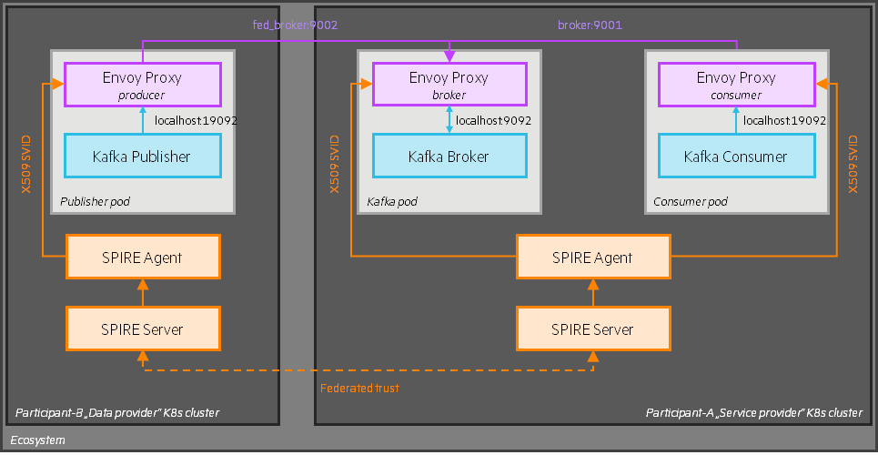
Task: Click the Participant-B "Data provider" K8s cluster caption
Action: [x=117, y=413]
